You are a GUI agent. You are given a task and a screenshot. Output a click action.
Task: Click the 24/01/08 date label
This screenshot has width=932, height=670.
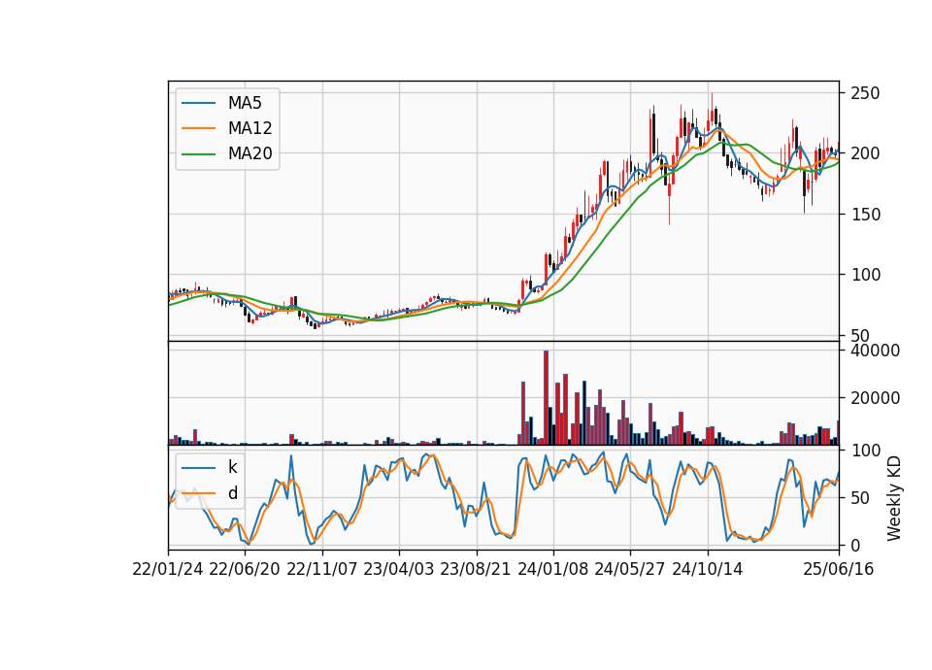[x=552, y=569]
